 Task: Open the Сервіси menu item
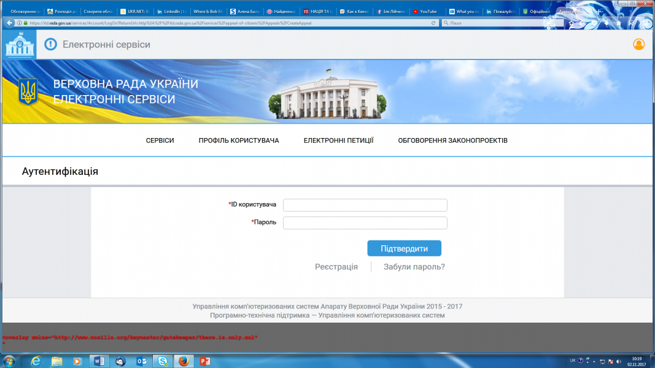(160, 140)
